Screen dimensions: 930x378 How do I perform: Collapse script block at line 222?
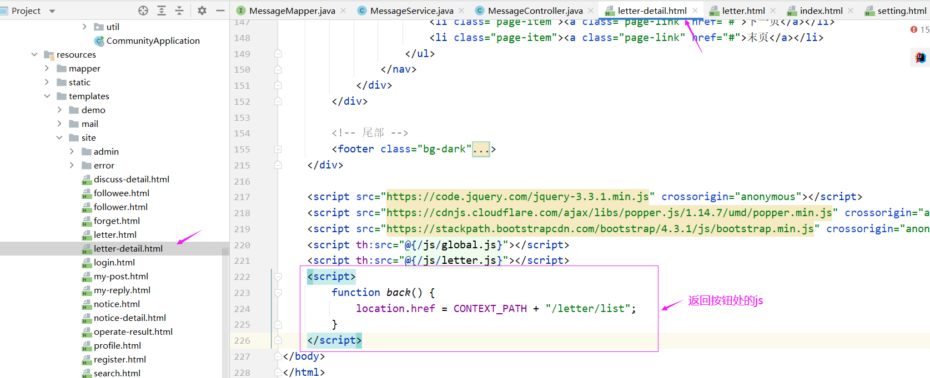click(278, 277)
